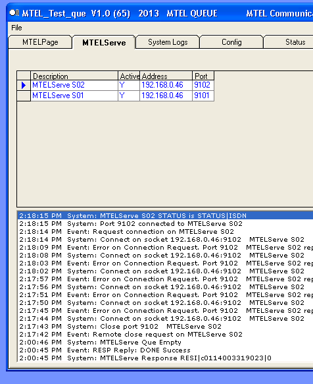
Task: Open the System Logs tab
Action: pos(168,42)
